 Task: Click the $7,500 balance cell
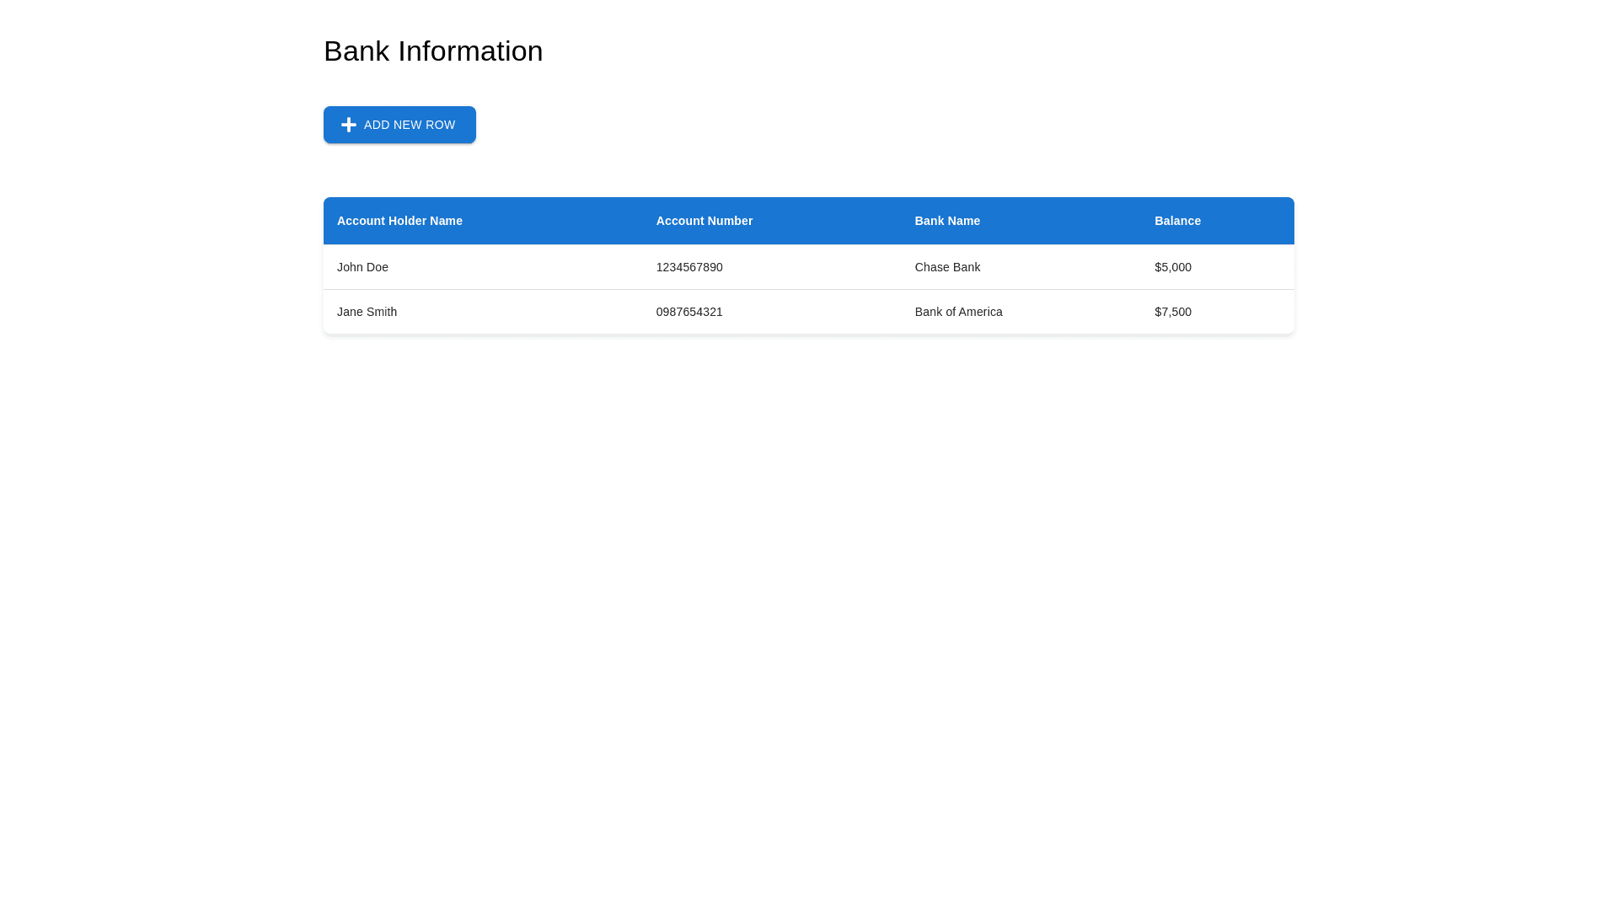pos(1172,312)
